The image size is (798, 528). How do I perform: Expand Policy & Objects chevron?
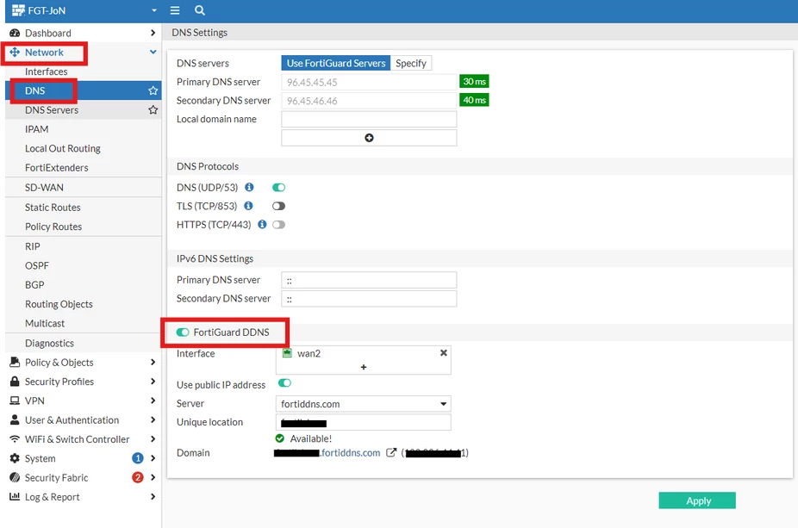[x=153, y=362]
